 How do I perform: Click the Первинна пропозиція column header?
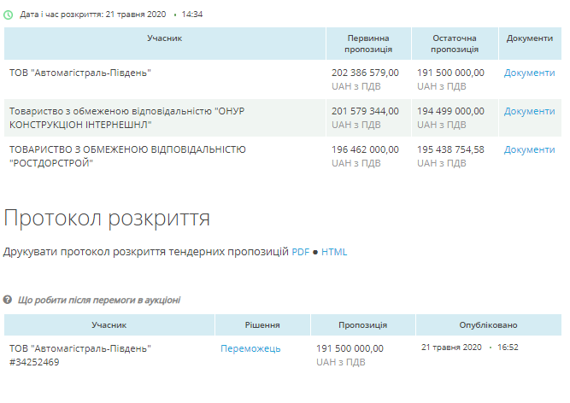[x=368, y=44]
